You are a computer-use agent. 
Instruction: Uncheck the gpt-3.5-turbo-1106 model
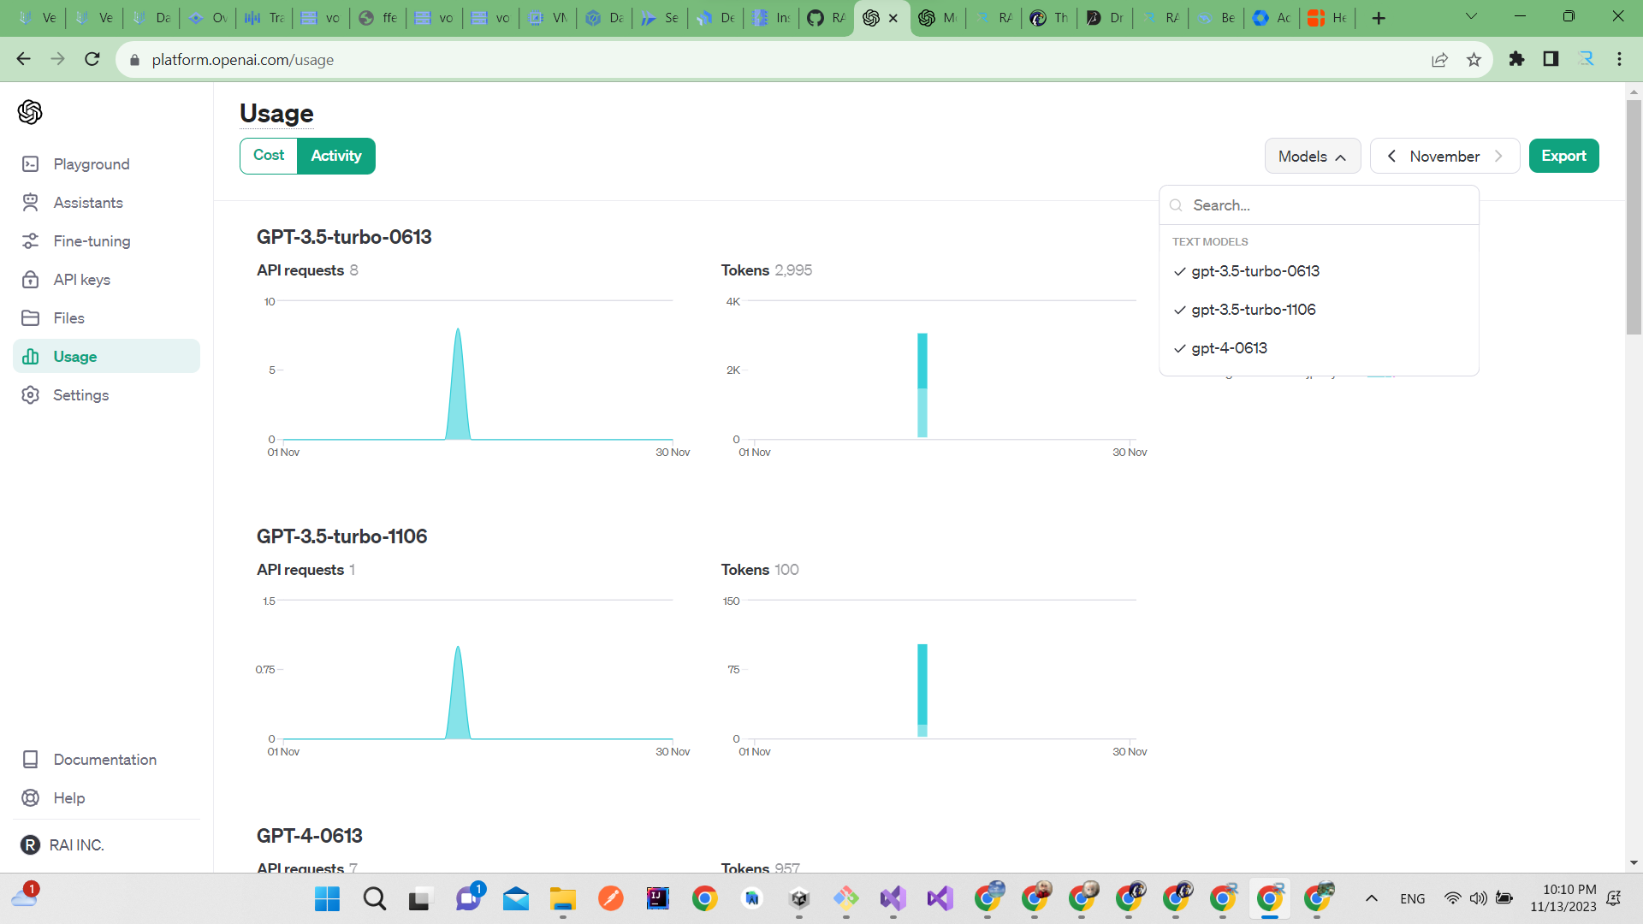pos(1254,309)
